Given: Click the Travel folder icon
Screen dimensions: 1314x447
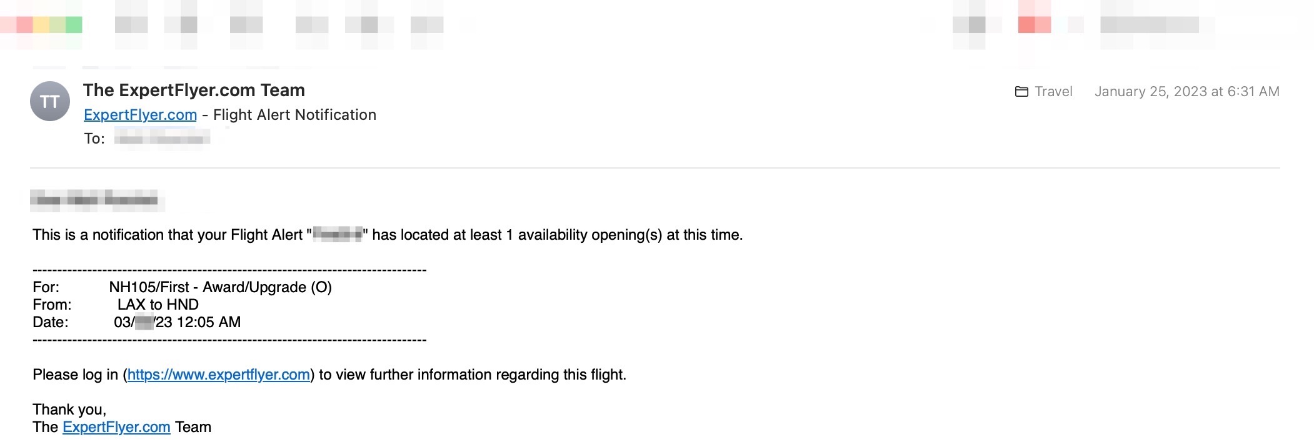Looking at the screenshot, I should point(1021,92).
